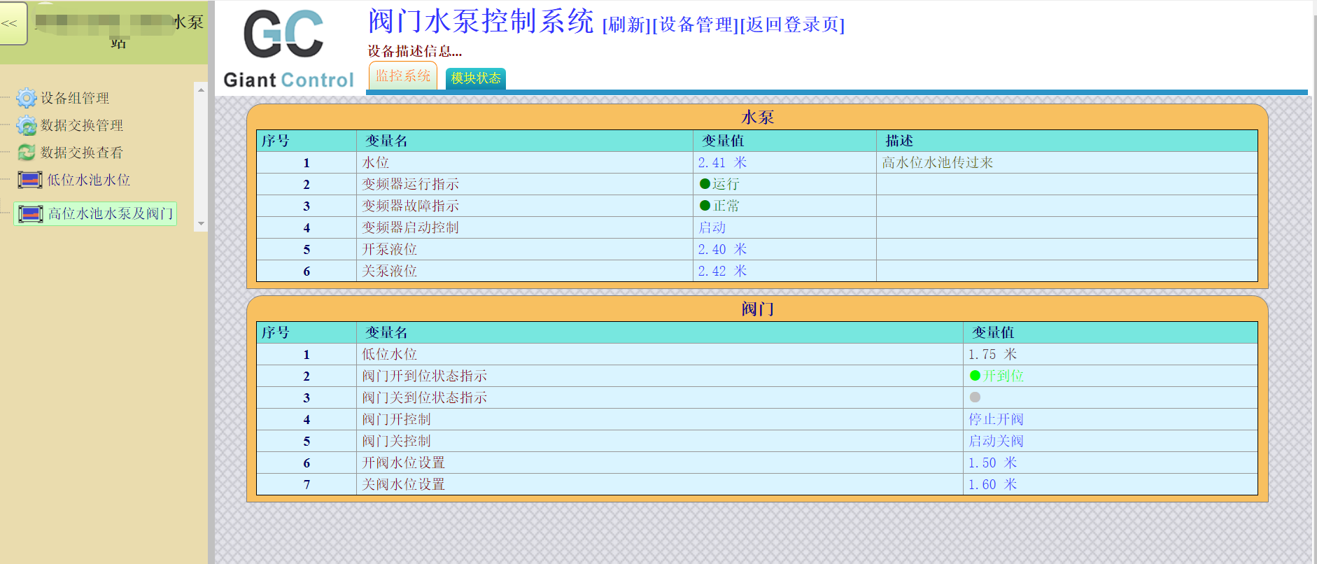
Task: Click the 数据交换查看 refresh icon
Action: pos(26,153)
